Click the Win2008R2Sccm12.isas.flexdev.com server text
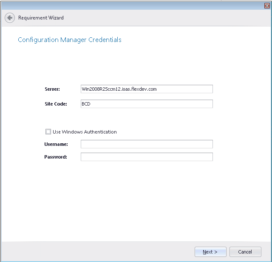272x262 pixels. (119, 89)
